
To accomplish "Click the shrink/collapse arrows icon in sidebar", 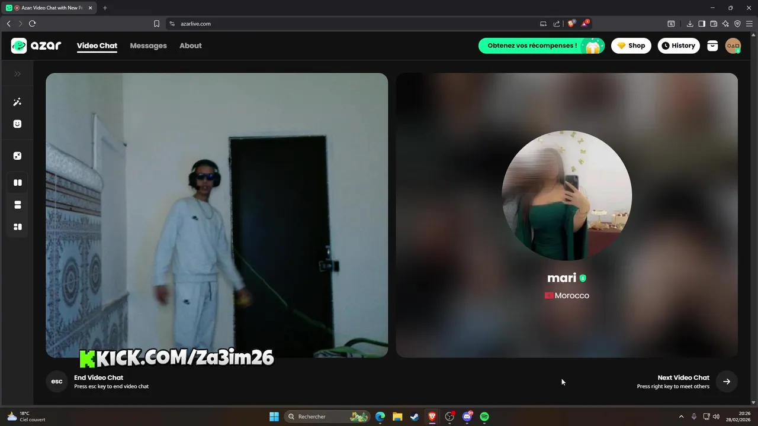I will coord(18,156).
